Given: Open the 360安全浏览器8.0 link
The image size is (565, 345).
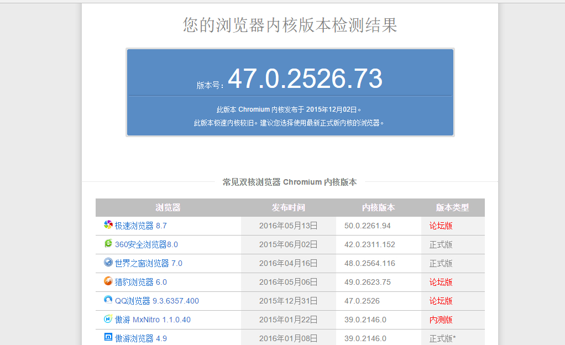Looking at the screenshot, I should point(147,245).
